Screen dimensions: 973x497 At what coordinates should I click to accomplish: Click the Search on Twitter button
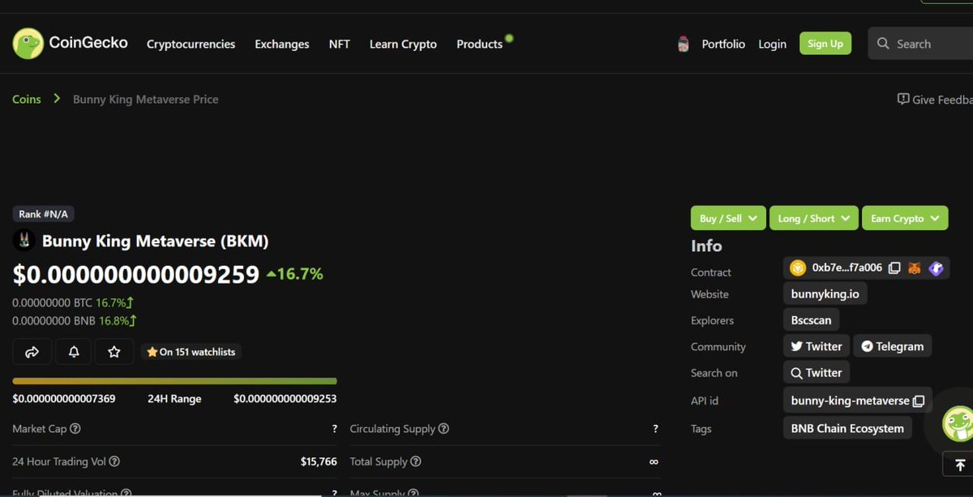pos(817,373)
